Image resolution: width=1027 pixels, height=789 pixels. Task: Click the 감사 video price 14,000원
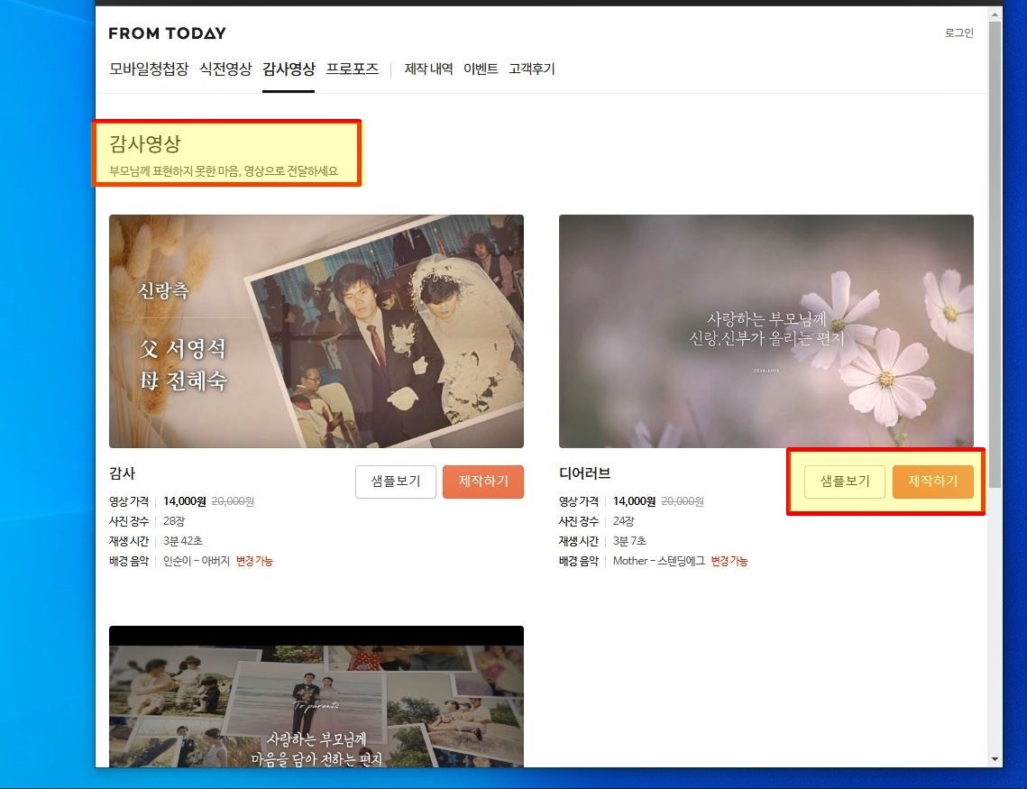tap(185, 501)
